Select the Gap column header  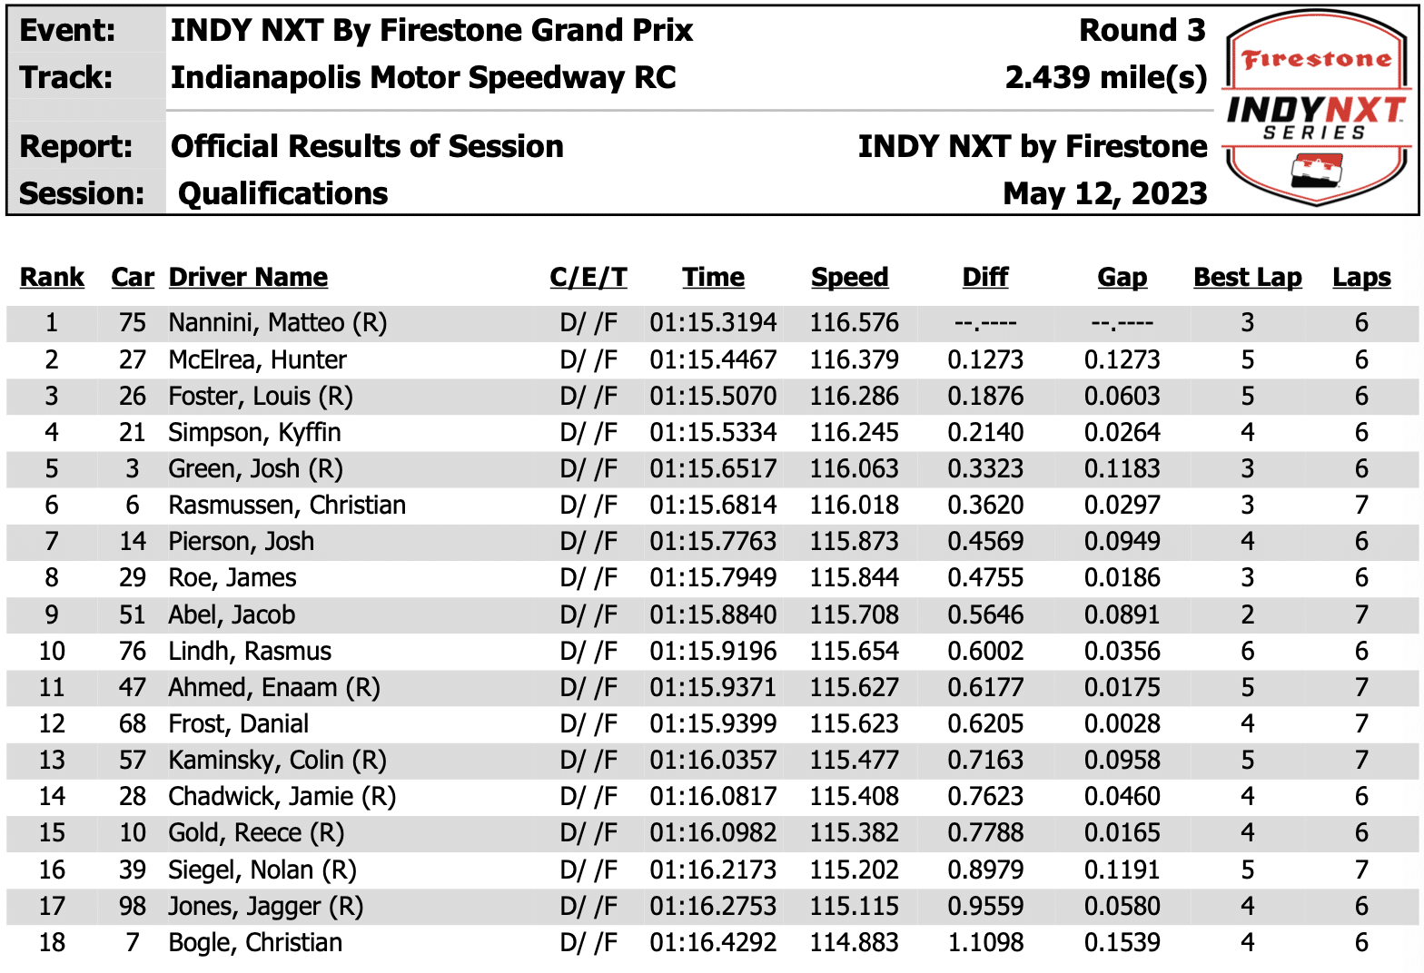[1122, 277]
